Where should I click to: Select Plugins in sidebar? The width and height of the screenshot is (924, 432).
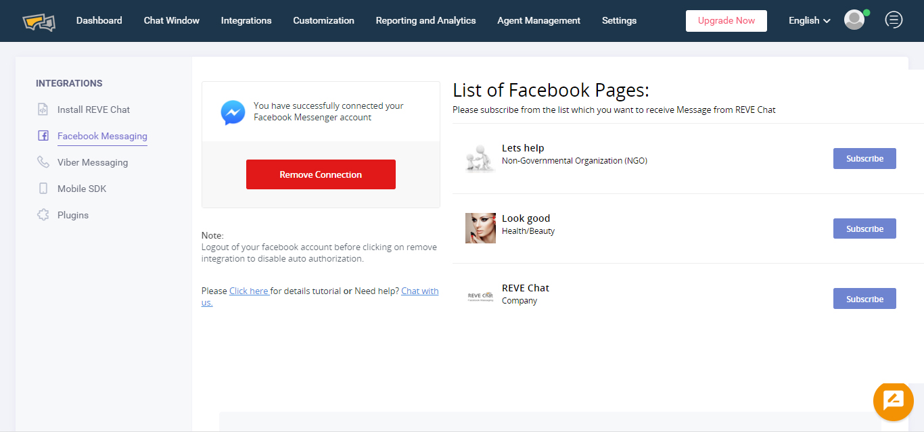(x=73, y=215)
